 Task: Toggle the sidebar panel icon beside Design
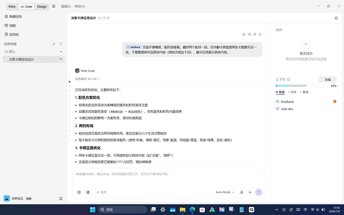tap(54, 6)
